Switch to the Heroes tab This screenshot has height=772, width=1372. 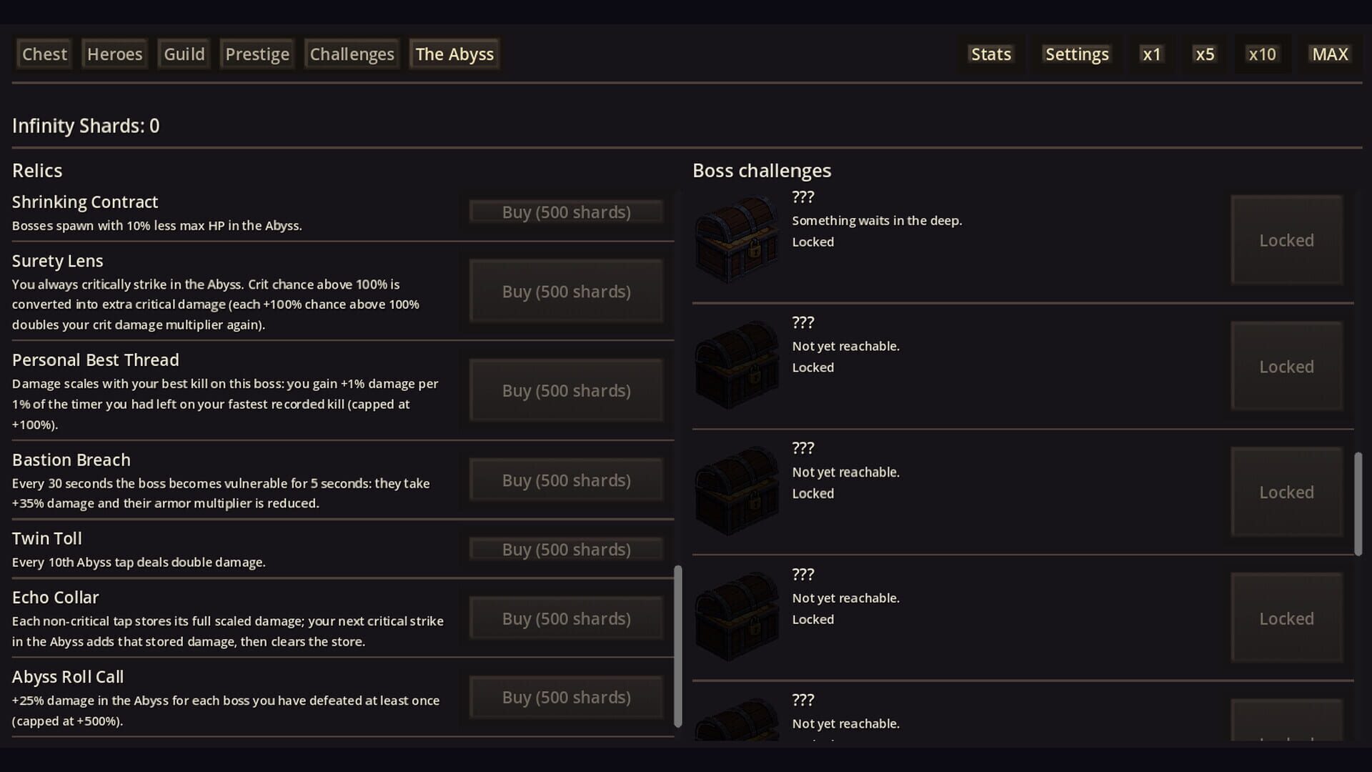[x=114, y=54]
